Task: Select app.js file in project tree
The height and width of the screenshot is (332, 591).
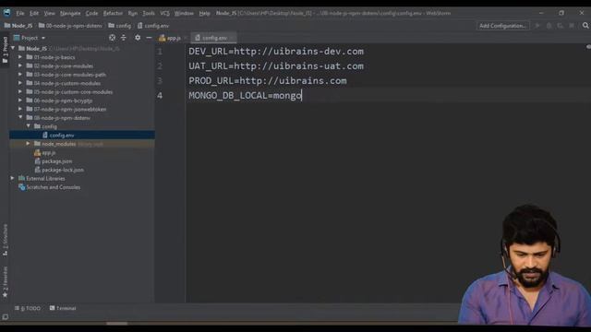Action: (x=45, y=152)
